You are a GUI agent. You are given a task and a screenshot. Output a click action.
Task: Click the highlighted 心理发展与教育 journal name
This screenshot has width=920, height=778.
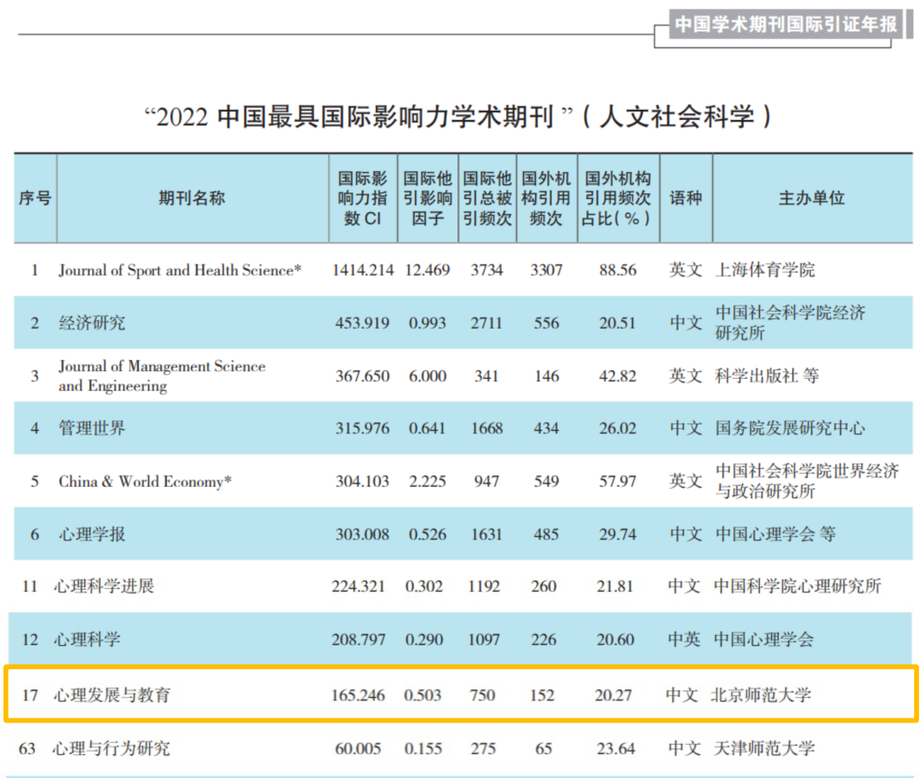(x=112, y=695)
